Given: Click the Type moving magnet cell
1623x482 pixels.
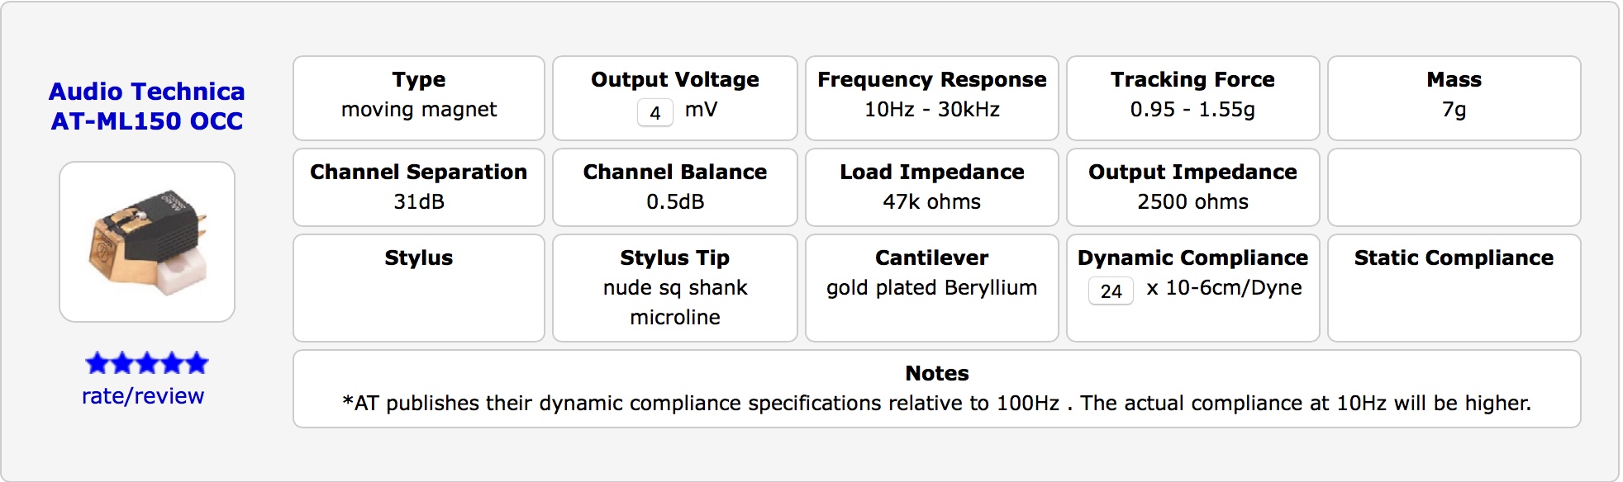Looking at the screenshot, I should tap(419, 98).
